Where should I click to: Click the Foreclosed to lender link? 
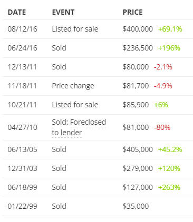[x=79, y=127]
